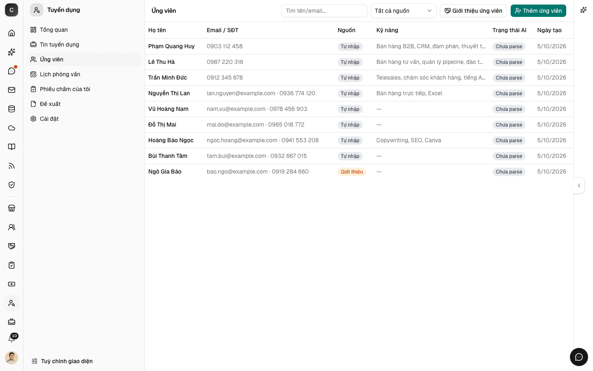Open the mail envelope icon
Screen dimensions: 593x371
click(x=12, y=90)
